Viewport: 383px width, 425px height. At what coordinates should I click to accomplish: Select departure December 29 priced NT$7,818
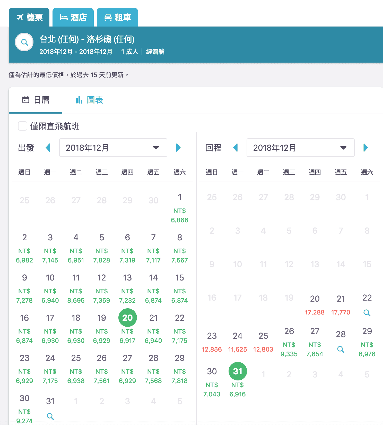coord(180,369)
